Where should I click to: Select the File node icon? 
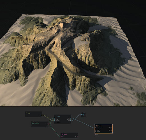point(27,113)
